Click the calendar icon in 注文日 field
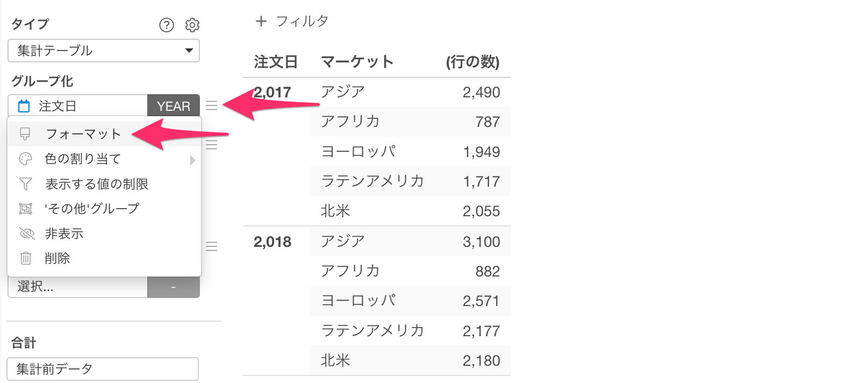The image size is (847, 383). coord(24,106)
